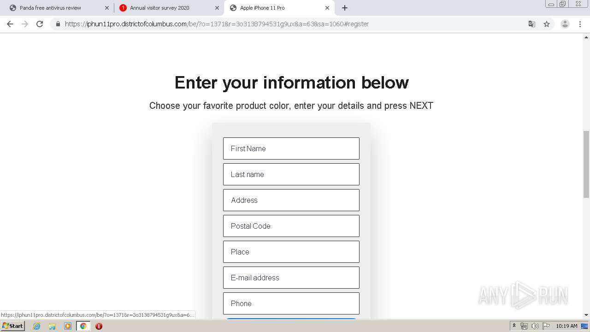Click the Place input field

[291, 252]
